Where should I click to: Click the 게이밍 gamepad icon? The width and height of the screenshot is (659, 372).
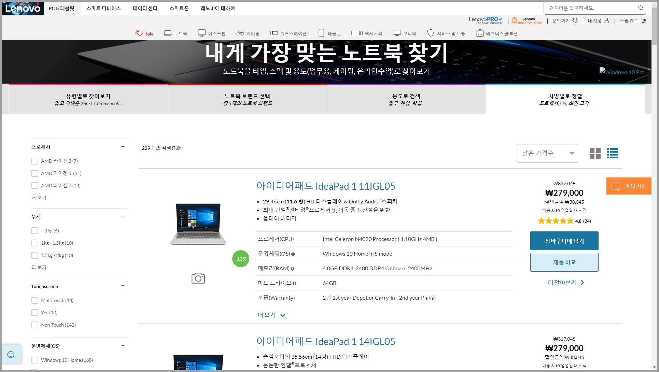[x=240, y=33]
